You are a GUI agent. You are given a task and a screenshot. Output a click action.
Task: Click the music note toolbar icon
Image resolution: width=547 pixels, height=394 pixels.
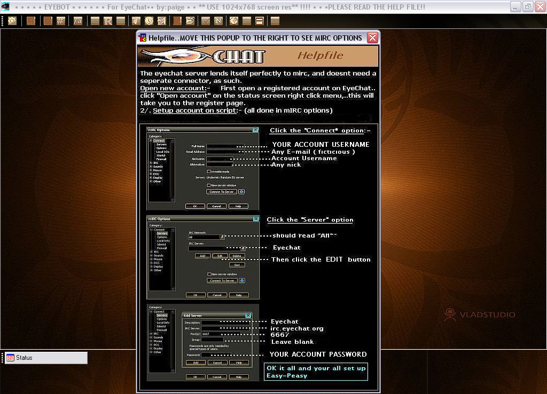tap(136, 21)
